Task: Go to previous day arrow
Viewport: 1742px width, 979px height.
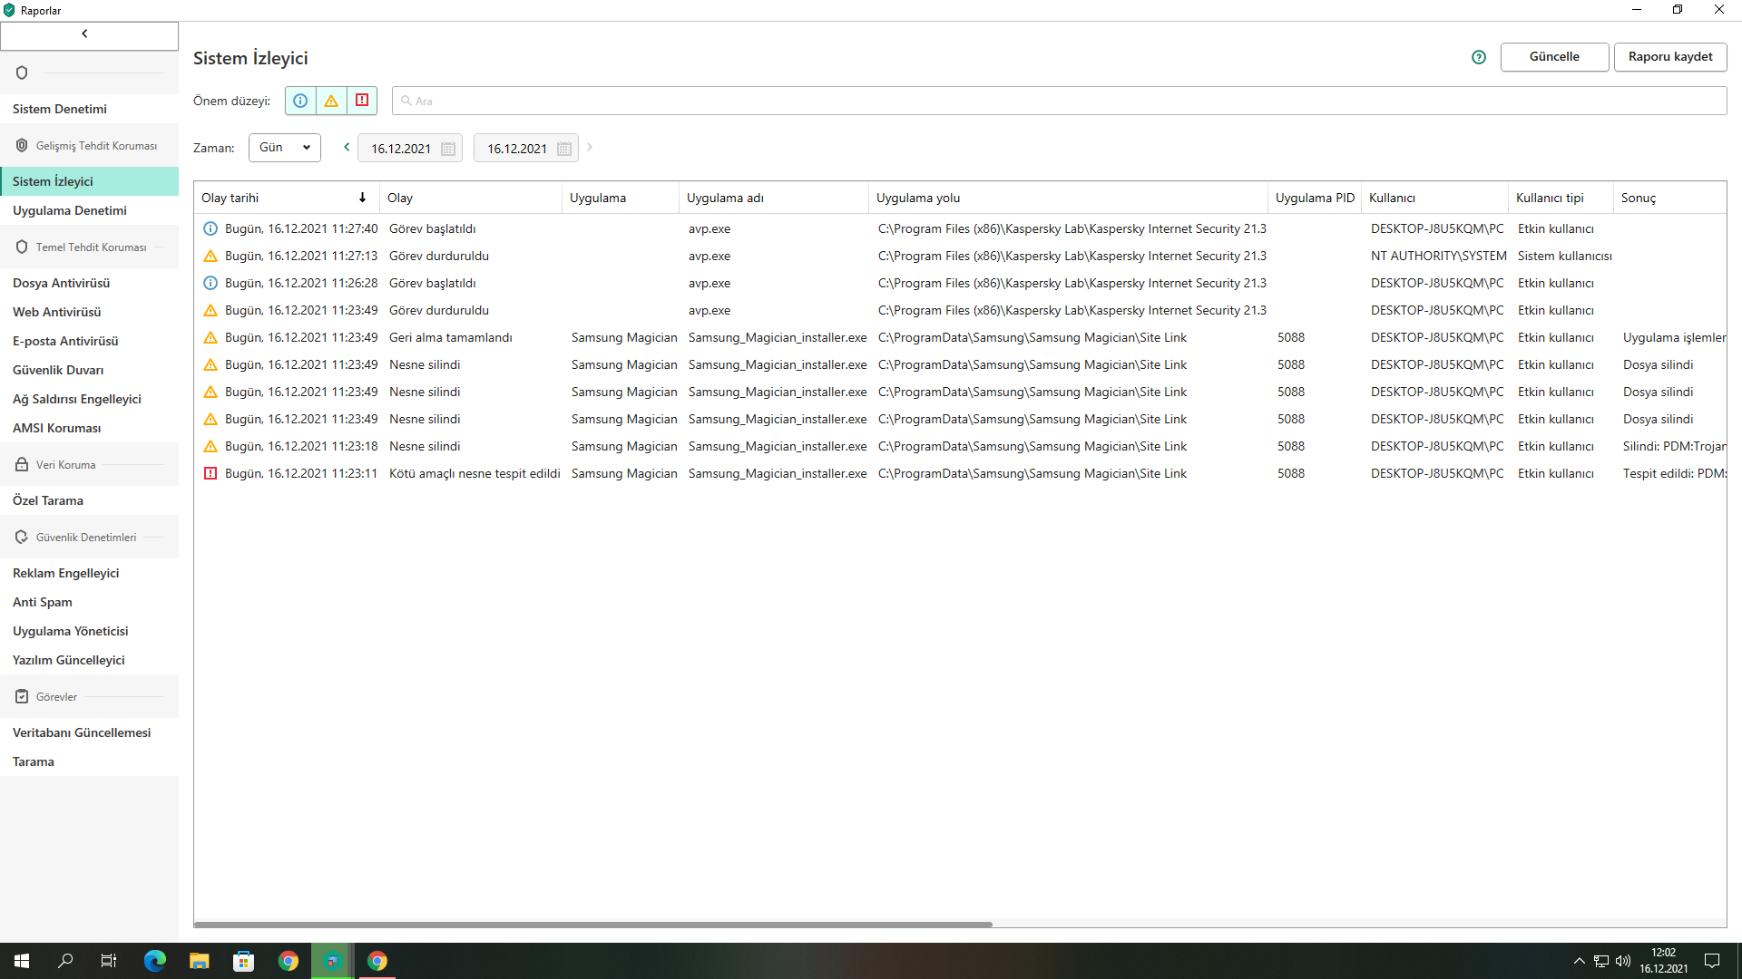Action: 347,147
